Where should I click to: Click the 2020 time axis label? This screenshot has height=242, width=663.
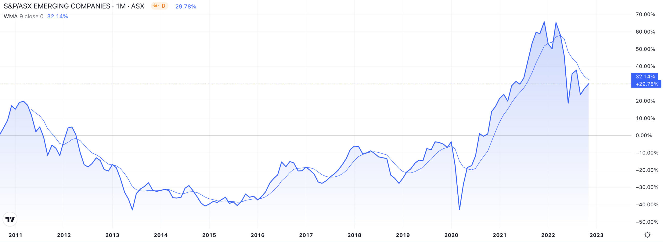(451, 235)
